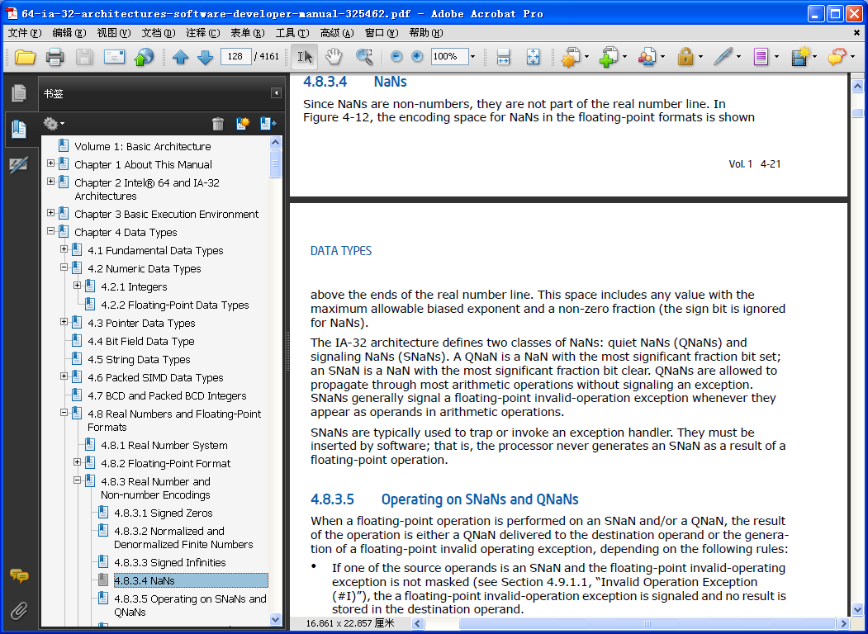The width and height of the screenshot is (868, 634).
Task: Click the zoom out minus button
Action: pos(396,57)
